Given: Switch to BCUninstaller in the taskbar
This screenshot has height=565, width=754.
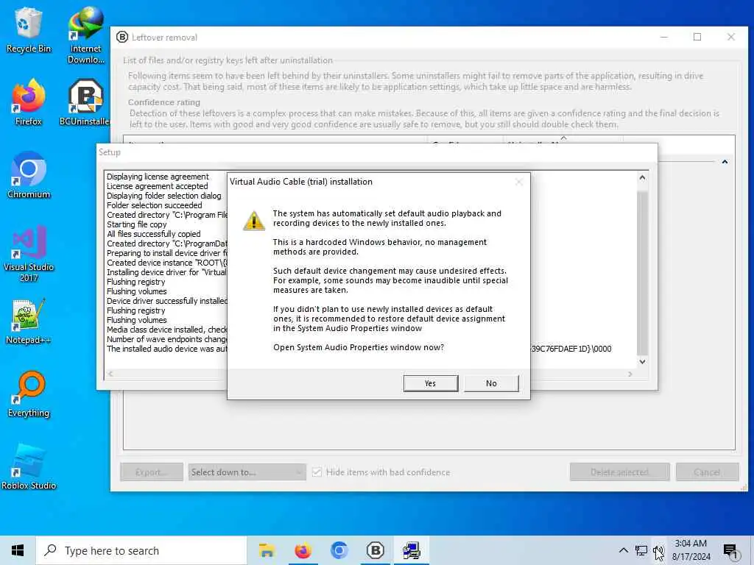Looking at the screenshot, I should [375, 550].
